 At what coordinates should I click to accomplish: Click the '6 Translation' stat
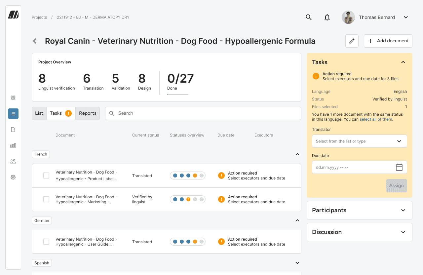[93, 82]
